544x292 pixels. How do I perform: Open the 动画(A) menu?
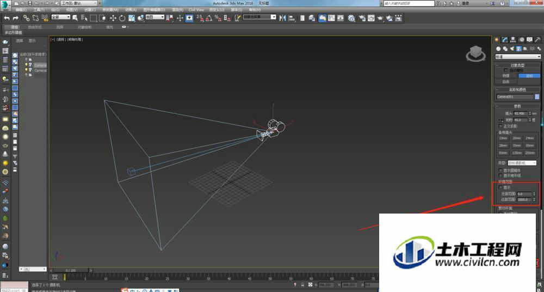click(131, 10)
